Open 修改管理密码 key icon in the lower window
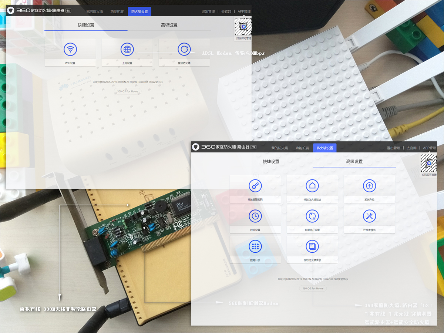 (x=255, y=185)
